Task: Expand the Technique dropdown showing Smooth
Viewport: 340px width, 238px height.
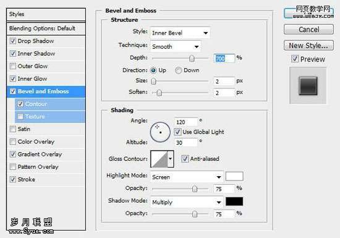Action: click(176, 46)
